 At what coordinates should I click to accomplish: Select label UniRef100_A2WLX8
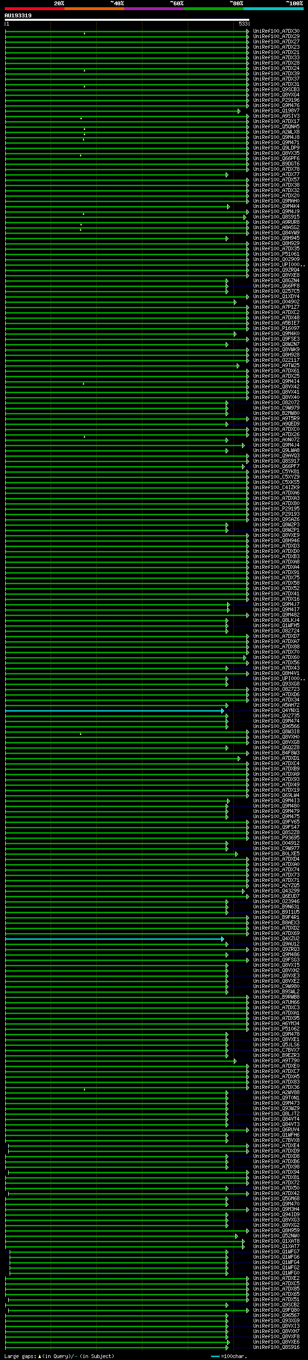pos(276,132)
